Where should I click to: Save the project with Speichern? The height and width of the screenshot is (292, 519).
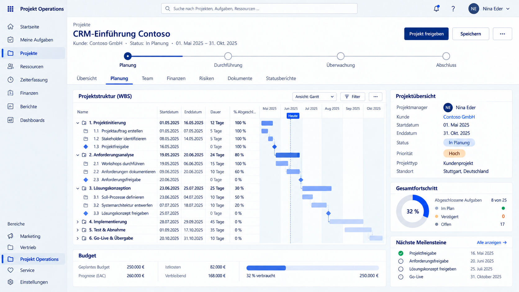pyautogui.click(x=471, y=34)
